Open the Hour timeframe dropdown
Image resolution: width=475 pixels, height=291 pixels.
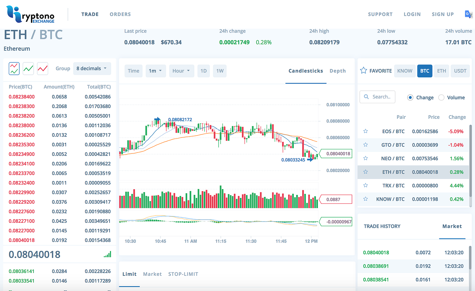click(182, 71)
